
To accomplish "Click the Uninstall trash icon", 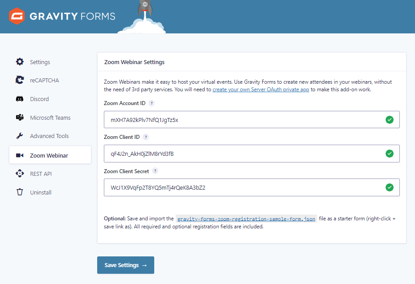I will click(20, 192).
